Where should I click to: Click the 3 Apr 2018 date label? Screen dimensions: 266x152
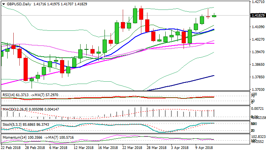tap(180, 147)
